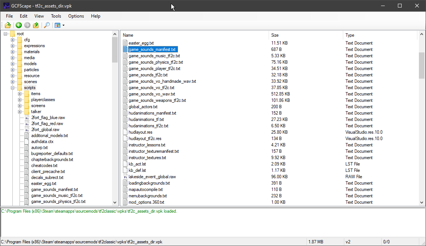Select chapterbackgrounds.txt in the folder tree
426x246 pixels.
tap(52, 160)
